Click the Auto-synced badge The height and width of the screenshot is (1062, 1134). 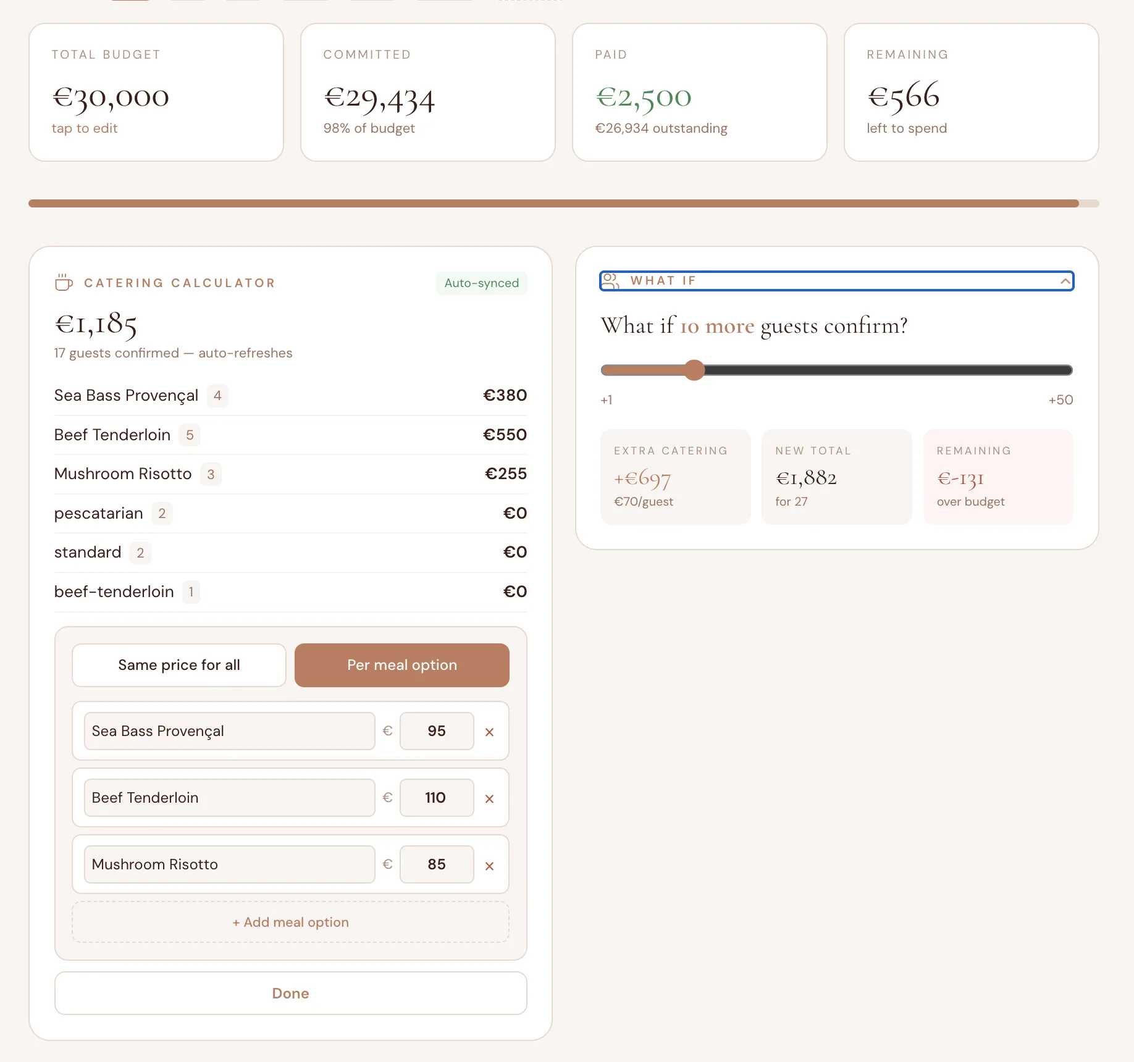[x=482, y=283]
